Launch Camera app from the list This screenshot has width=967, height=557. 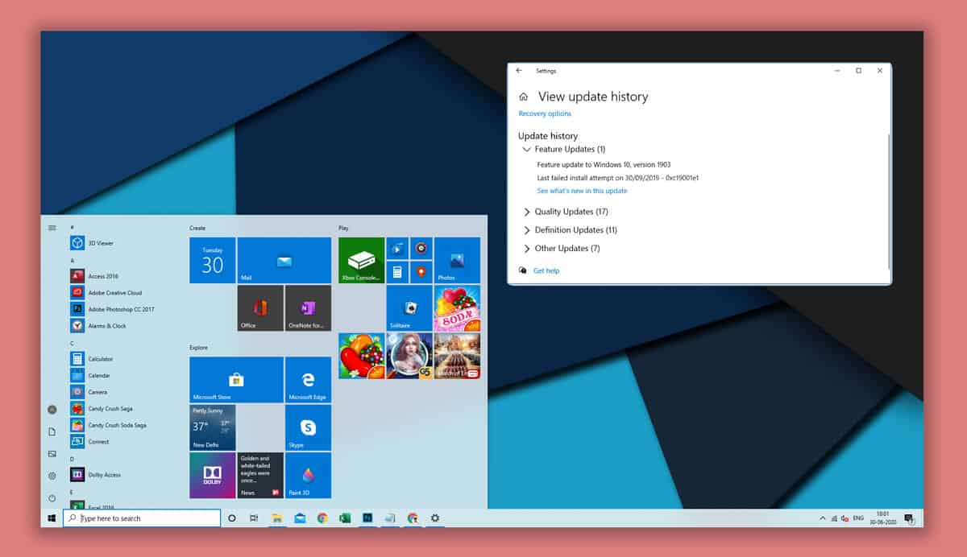tap(89, 392)
